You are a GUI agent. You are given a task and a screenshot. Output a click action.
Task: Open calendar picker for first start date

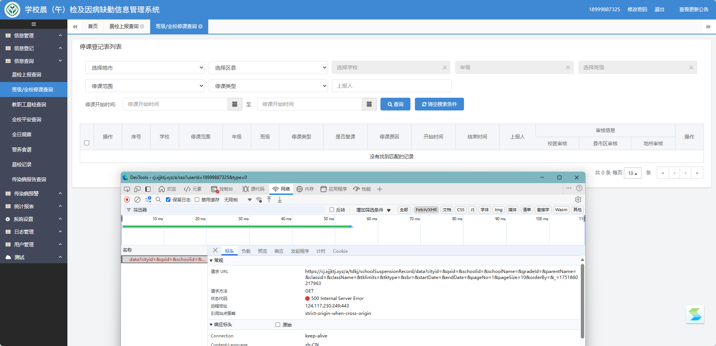235,104
